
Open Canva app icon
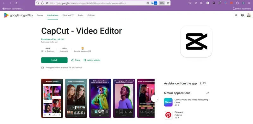[168, 102]
